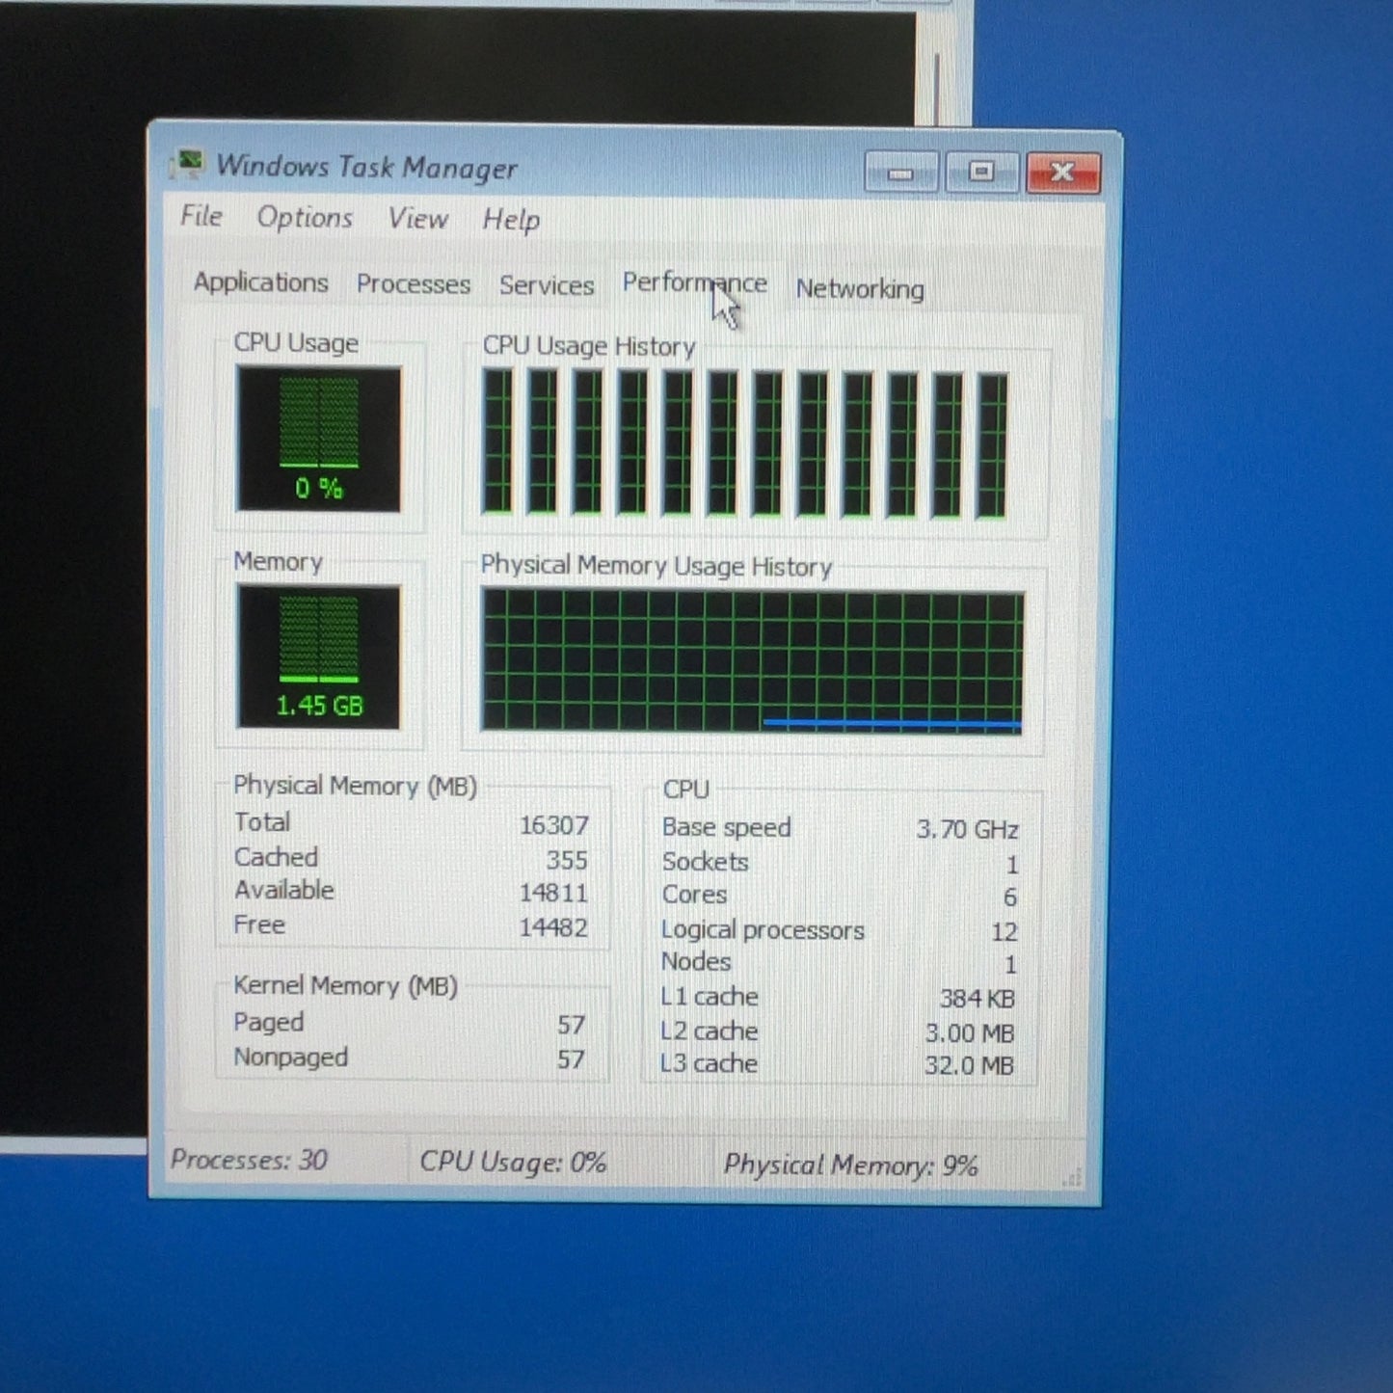The image size is (1393, 1393).
Task: Click the Windows Task Manager title text
Action: [x=366, y=167]
